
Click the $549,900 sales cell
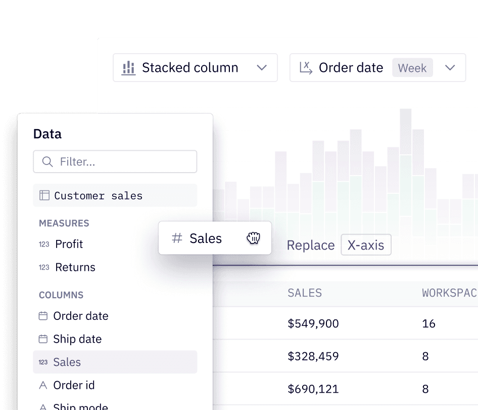click(313, 323)
